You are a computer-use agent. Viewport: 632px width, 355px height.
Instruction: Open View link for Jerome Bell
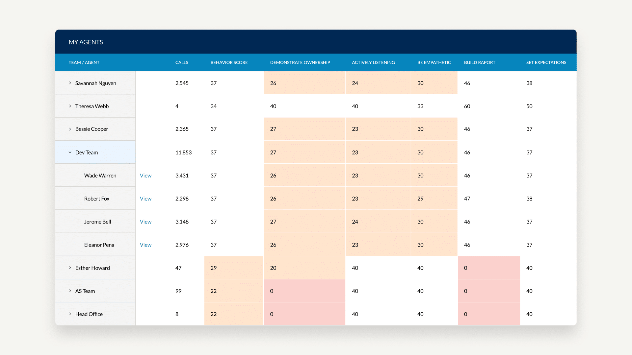pyautogui.click(x=145, y=222)
